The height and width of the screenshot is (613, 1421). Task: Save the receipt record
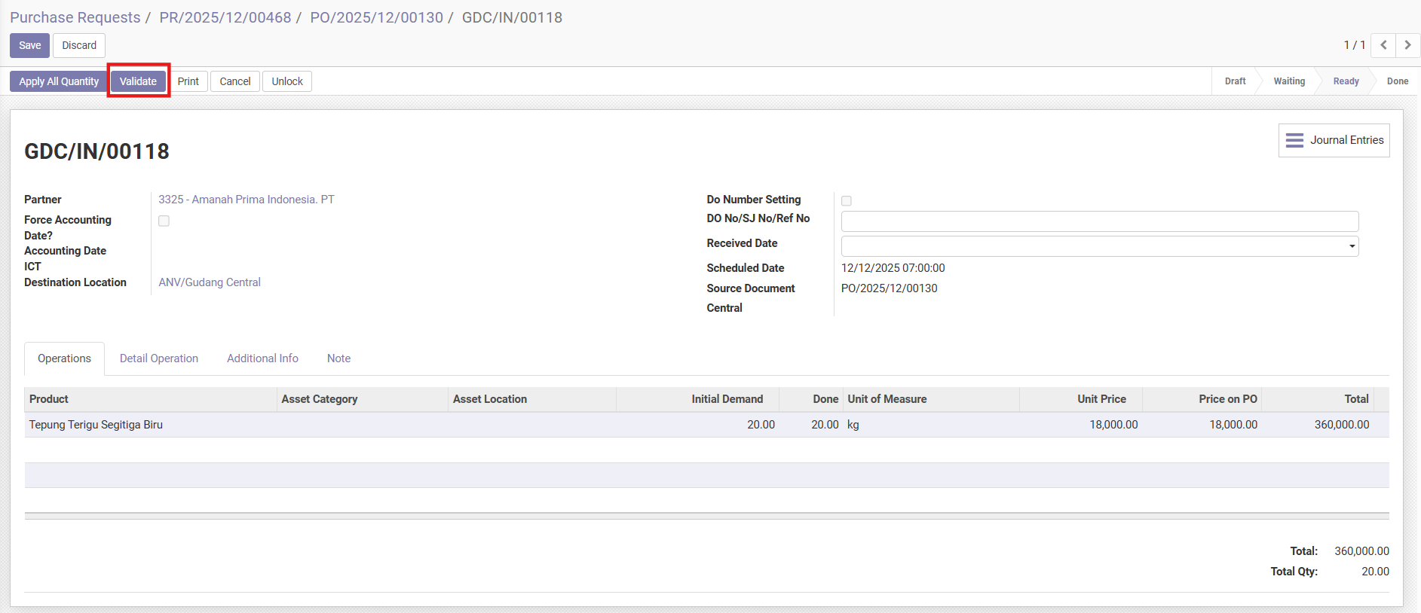coord(29,45)
